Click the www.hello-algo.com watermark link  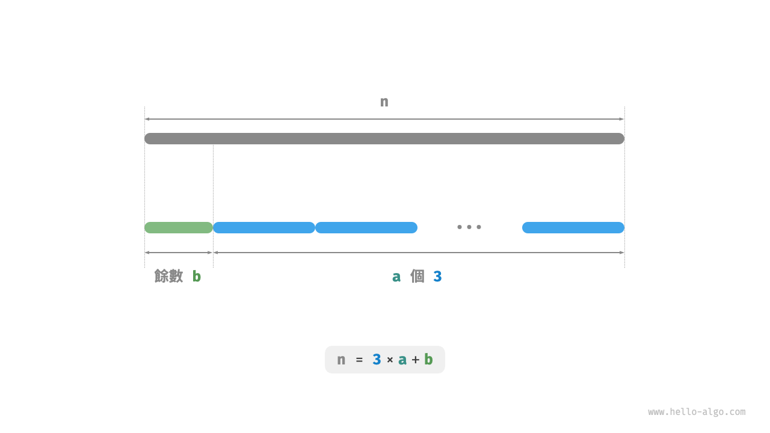(x=696, y=412)
